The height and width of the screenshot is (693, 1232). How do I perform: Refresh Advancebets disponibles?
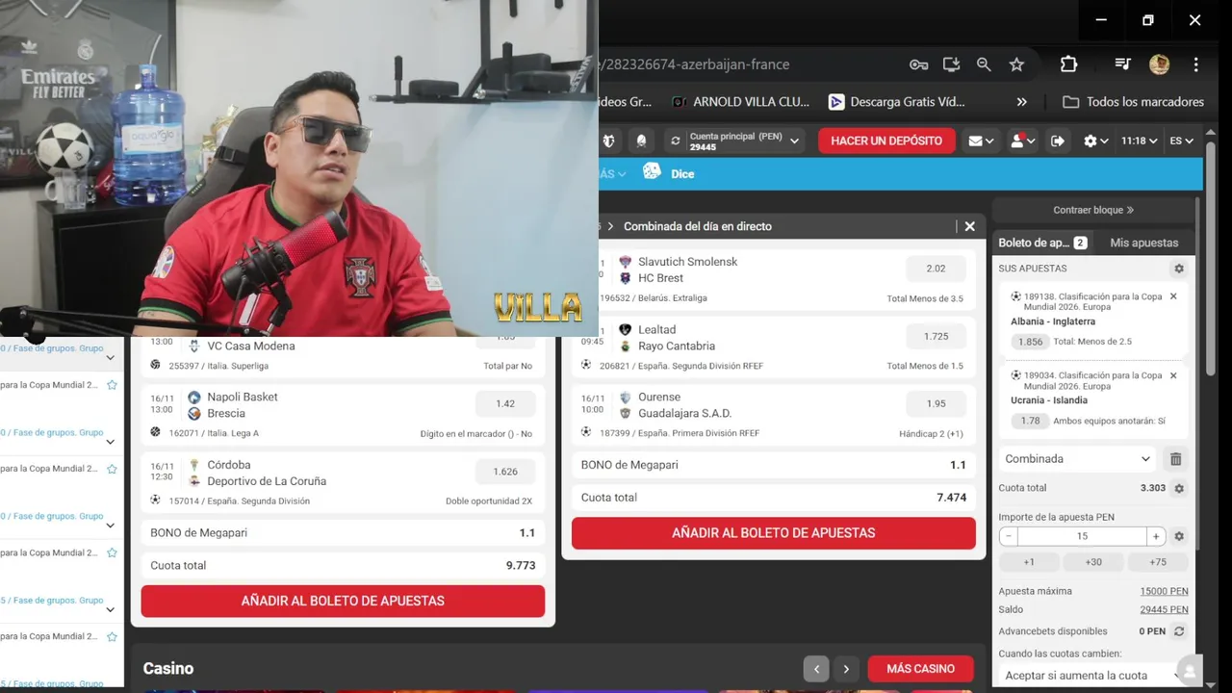[x=1179, y=631]
